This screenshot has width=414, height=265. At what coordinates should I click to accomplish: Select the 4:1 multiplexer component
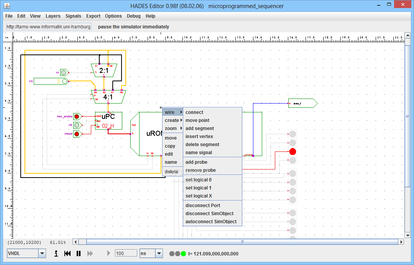pyautogui.click(x=108, y=97)
